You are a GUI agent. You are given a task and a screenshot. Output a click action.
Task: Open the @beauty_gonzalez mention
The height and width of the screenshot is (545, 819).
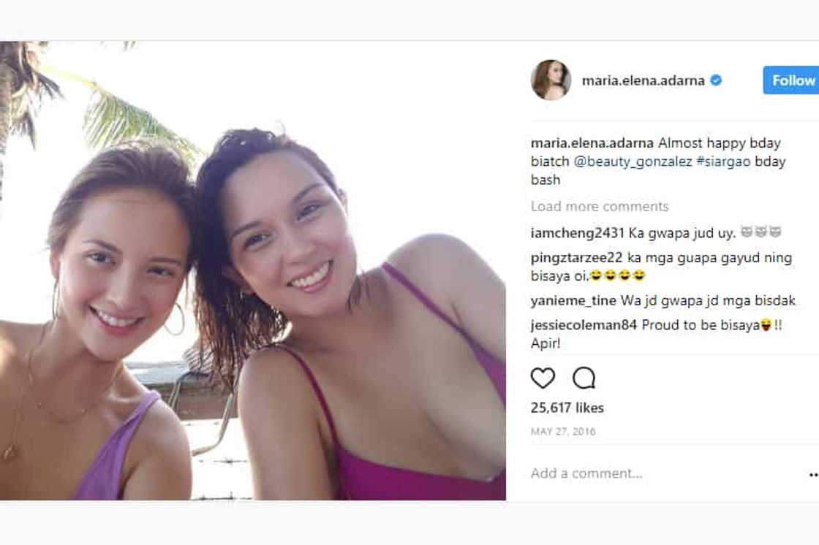pos(631,161)
